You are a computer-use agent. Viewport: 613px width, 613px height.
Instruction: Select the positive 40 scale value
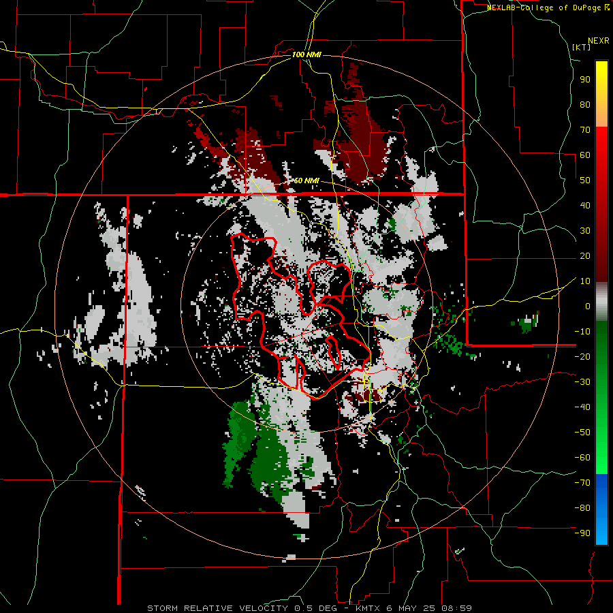tap(585, 206)
